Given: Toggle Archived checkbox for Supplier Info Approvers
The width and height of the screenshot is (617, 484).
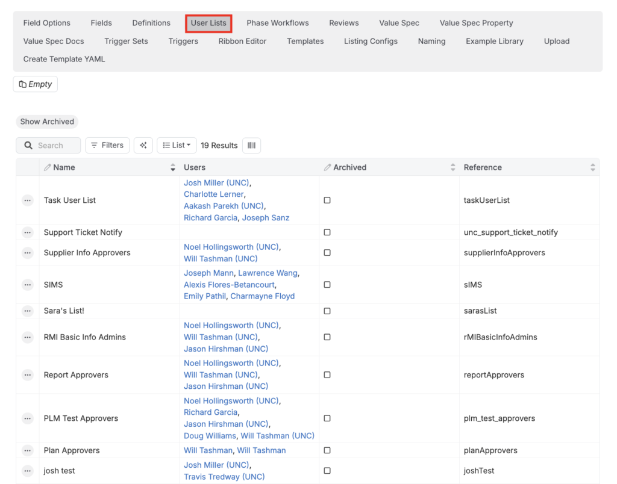Looking at the screenshot, I should click(327, 253).
